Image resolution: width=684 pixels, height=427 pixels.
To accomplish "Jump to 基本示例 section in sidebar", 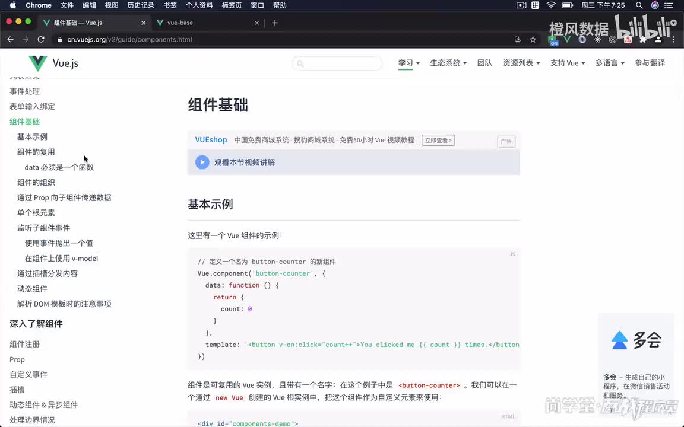I will coord(32,137).
